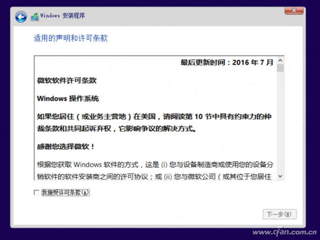Click the 'Windows 安装程序' title text

click(62, 16)
